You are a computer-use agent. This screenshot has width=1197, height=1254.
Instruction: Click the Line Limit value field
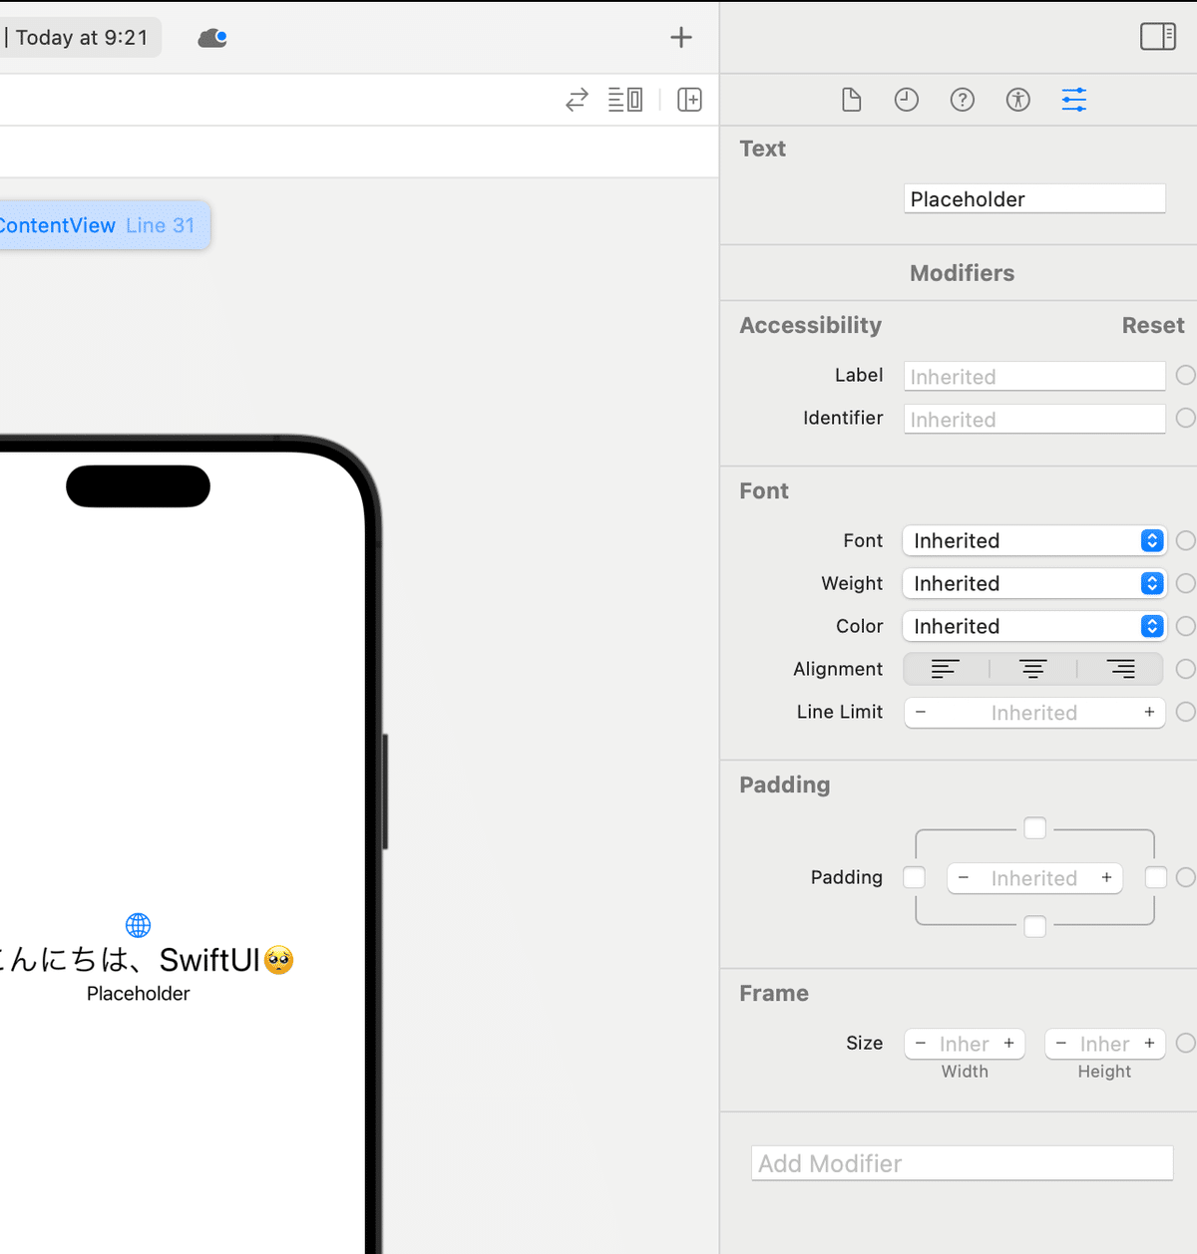1034,713
